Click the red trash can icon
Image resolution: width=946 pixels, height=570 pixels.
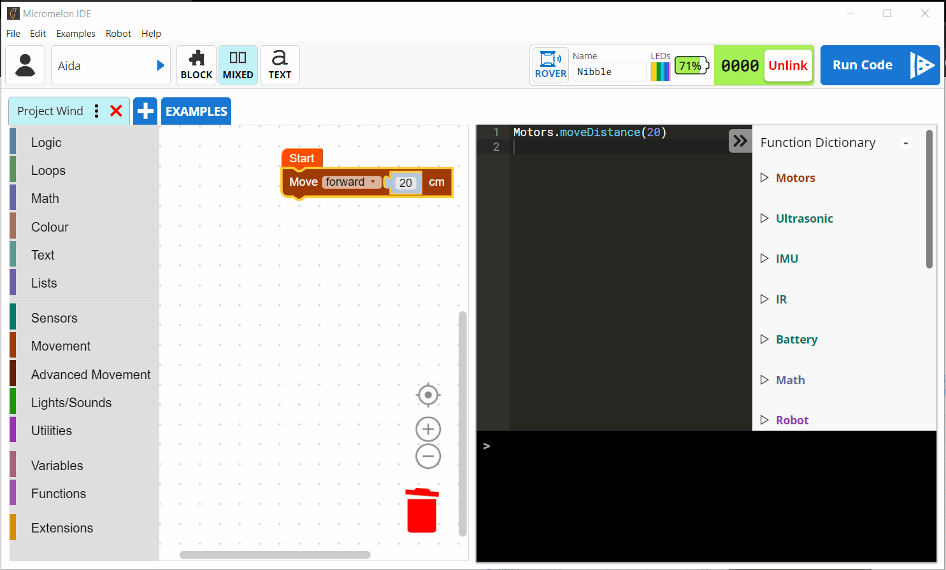[422, 510]
